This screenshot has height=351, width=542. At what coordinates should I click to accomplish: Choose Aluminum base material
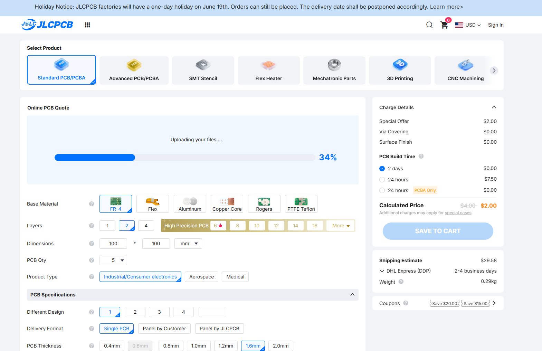point(190,204)
